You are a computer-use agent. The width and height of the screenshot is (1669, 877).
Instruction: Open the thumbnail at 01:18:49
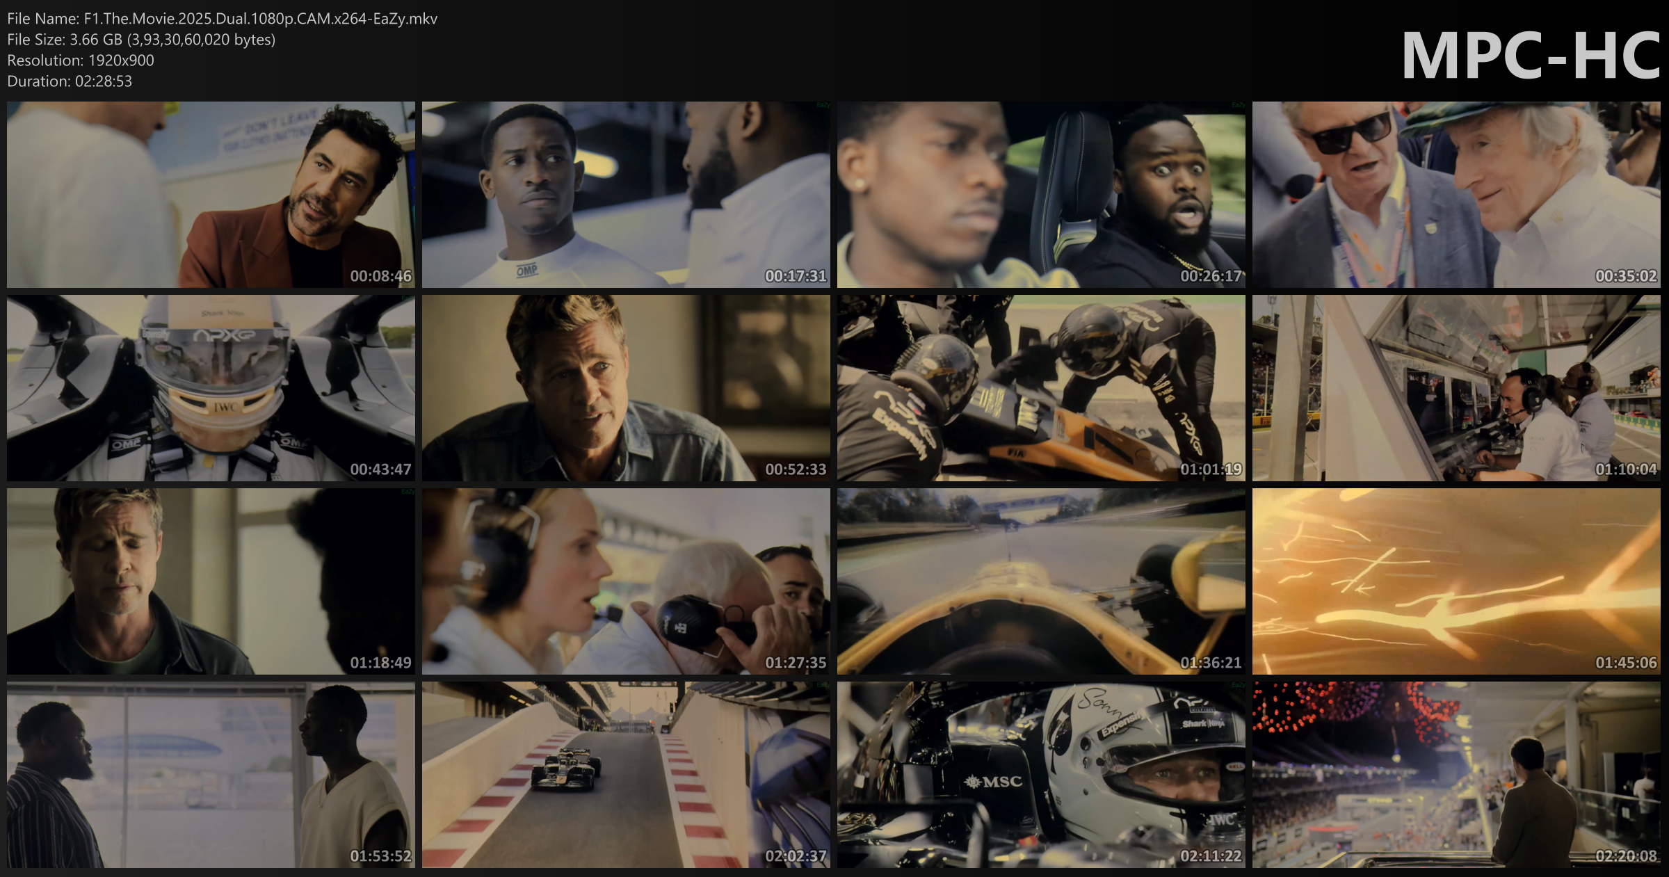tap(211, 581)
